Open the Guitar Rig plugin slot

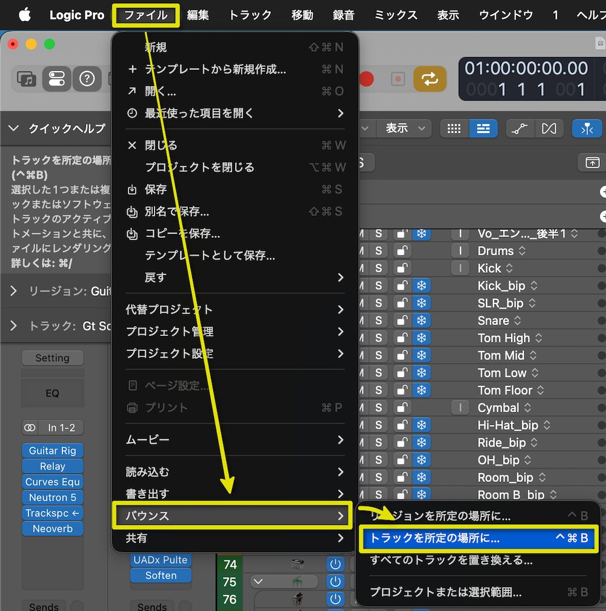coord(53,450)
